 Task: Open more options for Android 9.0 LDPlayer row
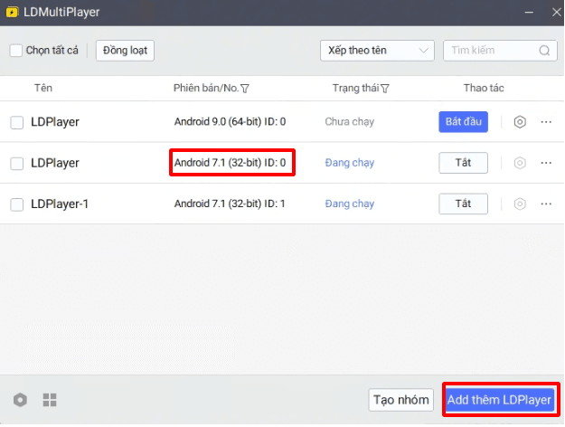pyautogui.click(x=546, y=122)
